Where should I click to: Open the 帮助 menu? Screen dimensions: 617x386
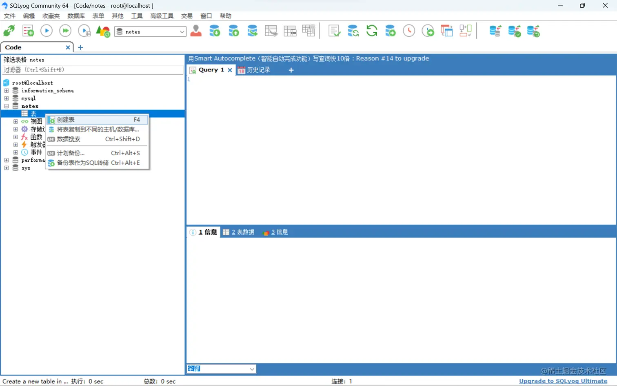[x=225, y=16]
